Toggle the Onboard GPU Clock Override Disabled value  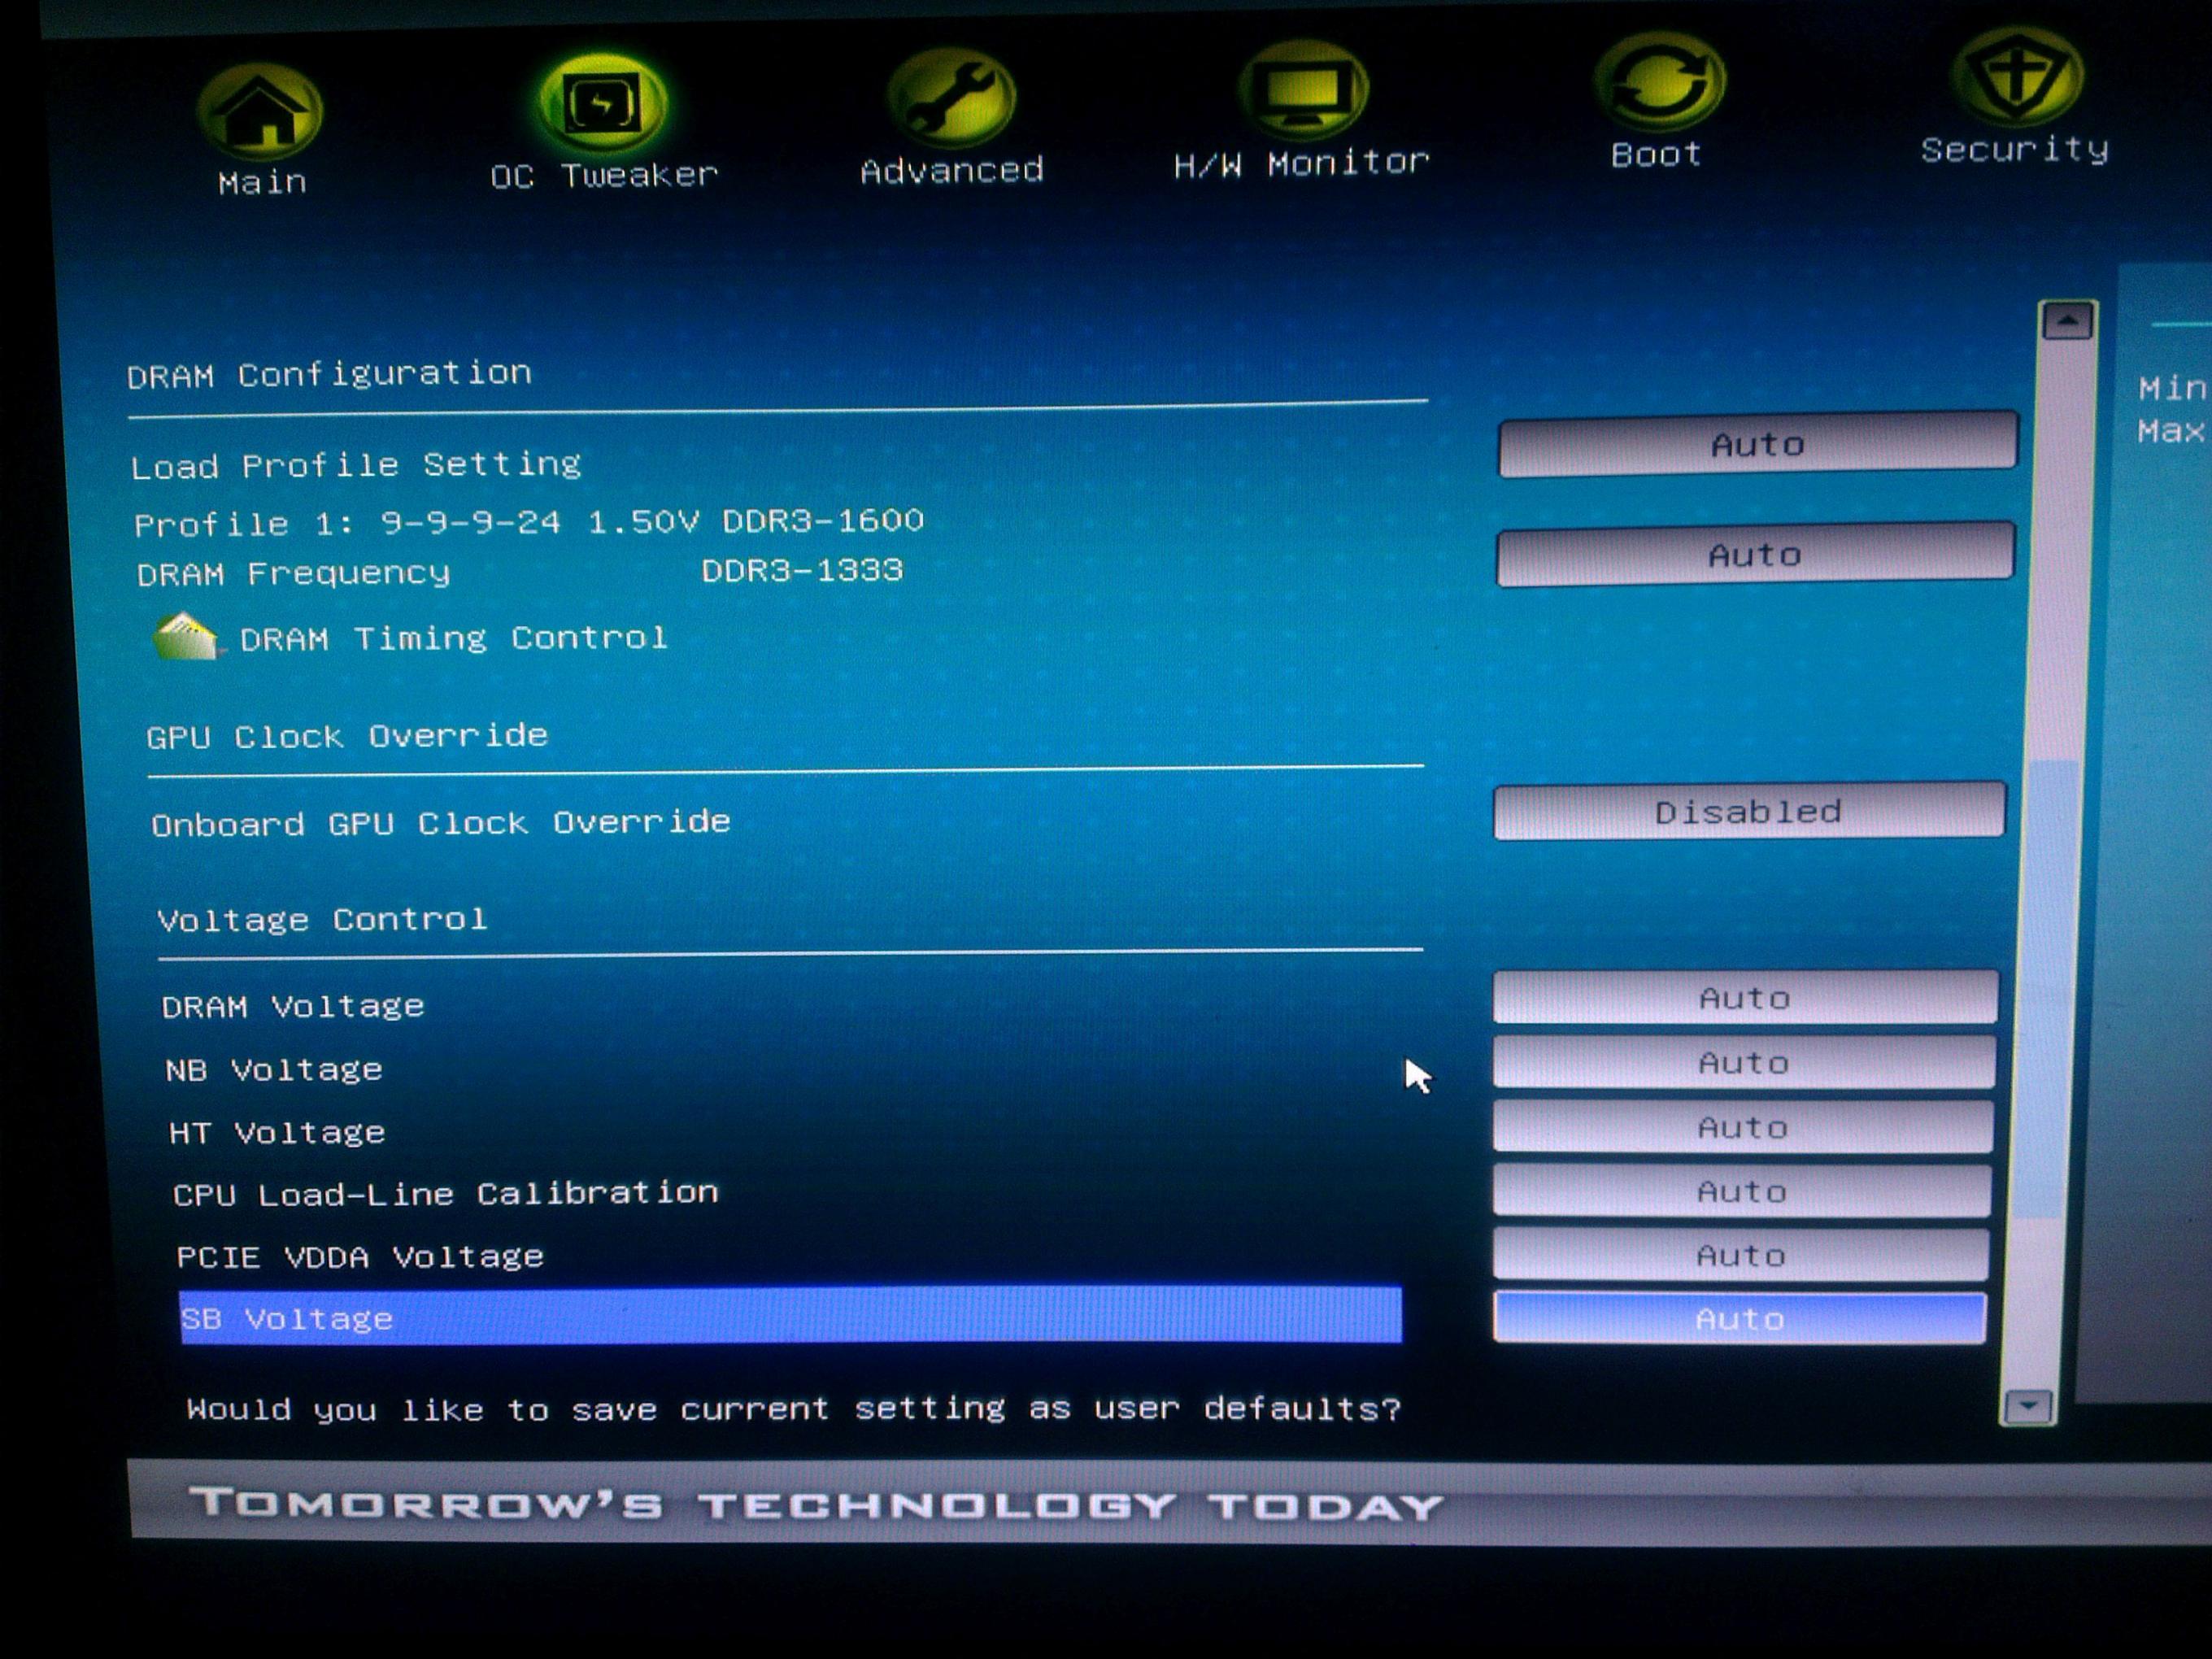1748,811
